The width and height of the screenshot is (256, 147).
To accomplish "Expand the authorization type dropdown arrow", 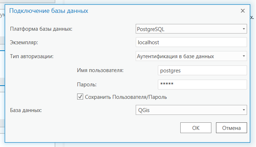I will 243,56.
